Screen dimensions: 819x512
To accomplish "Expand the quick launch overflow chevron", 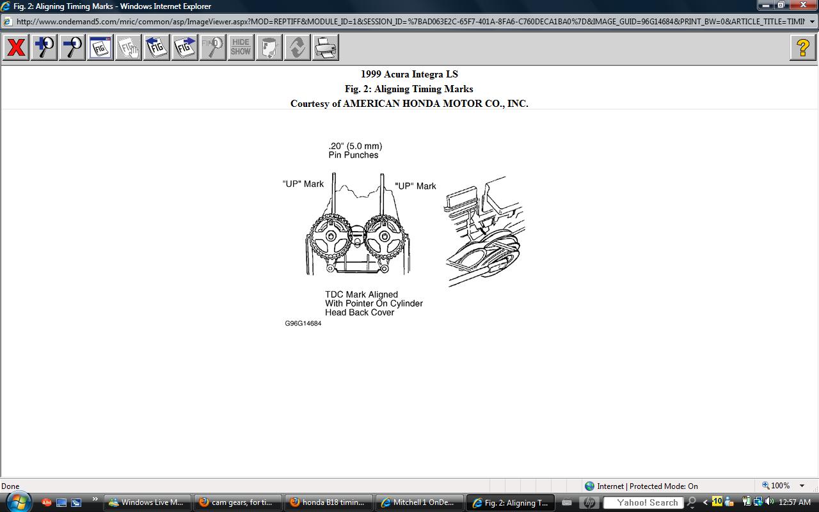I will coord(95,500).
